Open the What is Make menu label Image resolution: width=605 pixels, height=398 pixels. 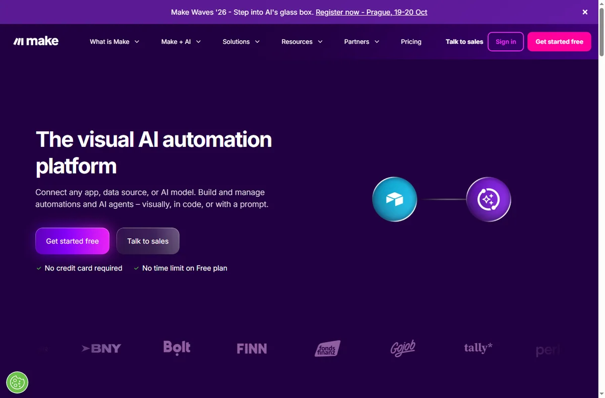coord(109,42)
